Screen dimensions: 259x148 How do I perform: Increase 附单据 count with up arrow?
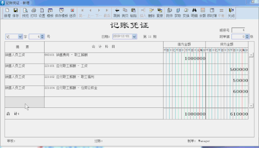click(x=247, y=35)
